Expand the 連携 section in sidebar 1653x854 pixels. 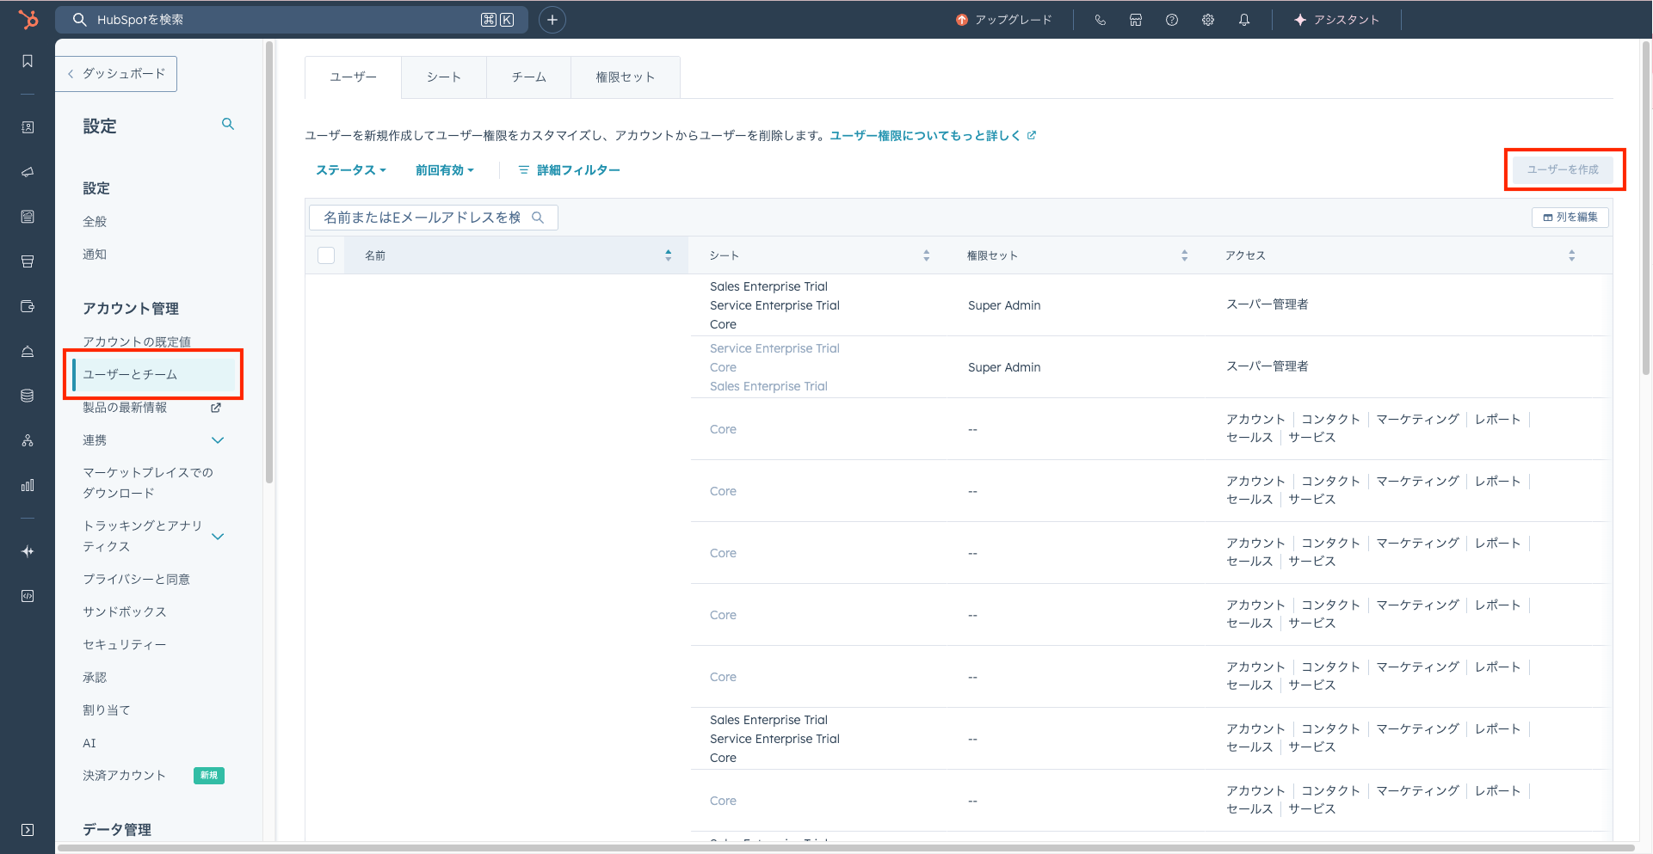pyautogui.click(x=218, y=440)
